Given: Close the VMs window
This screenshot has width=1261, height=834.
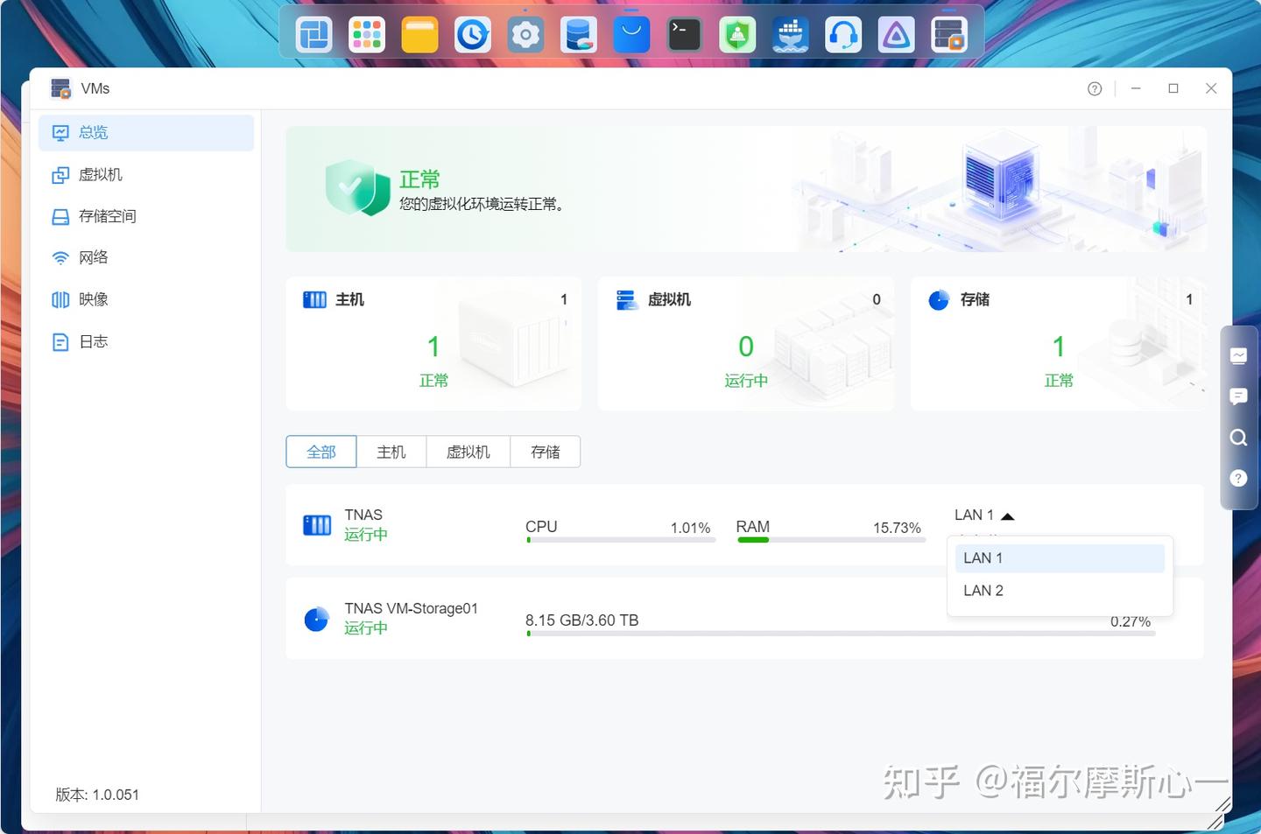Looking at the screenshot, I should coord(1211,88).
